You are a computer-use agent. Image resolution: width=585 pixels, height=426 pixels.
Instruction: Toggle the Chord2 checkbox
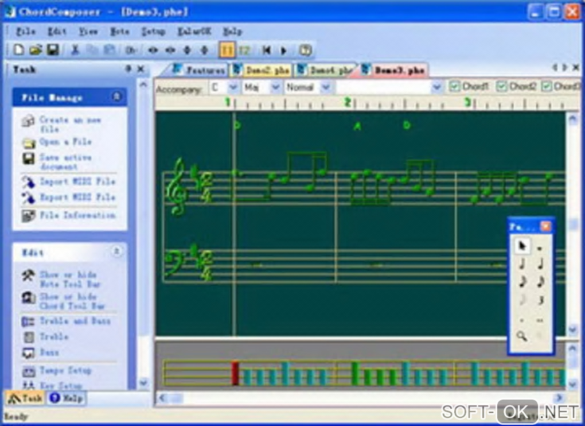point(501,86)
